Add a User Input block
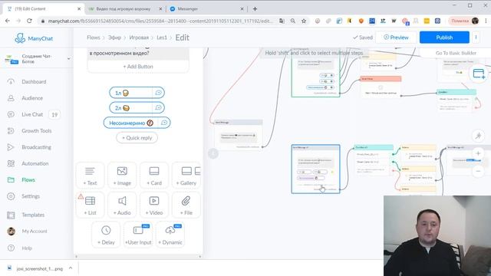Image resolution: width=491 pixels, height=276 pixels. [x=138, y=235]
